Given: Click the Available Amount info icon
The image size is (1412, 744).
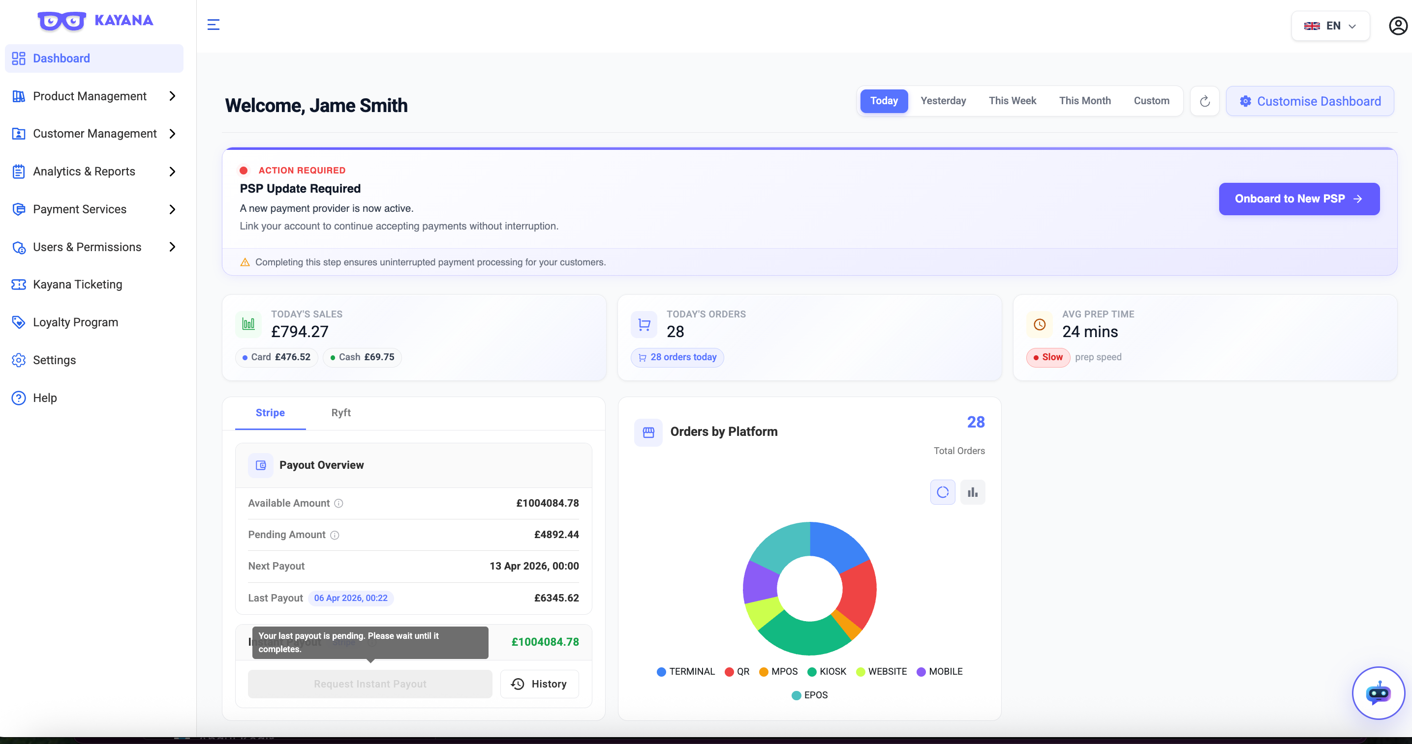Looking at the screenshot, I should [339, 503].
